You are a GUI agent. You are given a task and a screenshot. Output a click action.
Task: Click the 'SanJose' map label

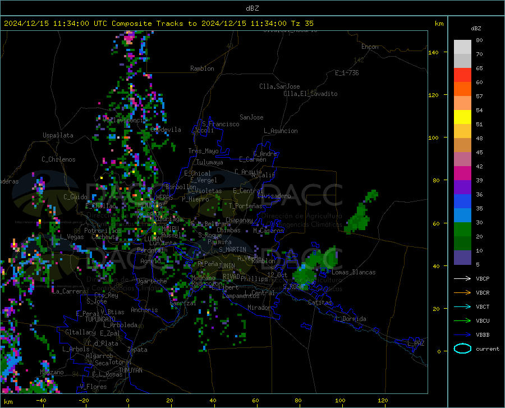tap(251, 117)
